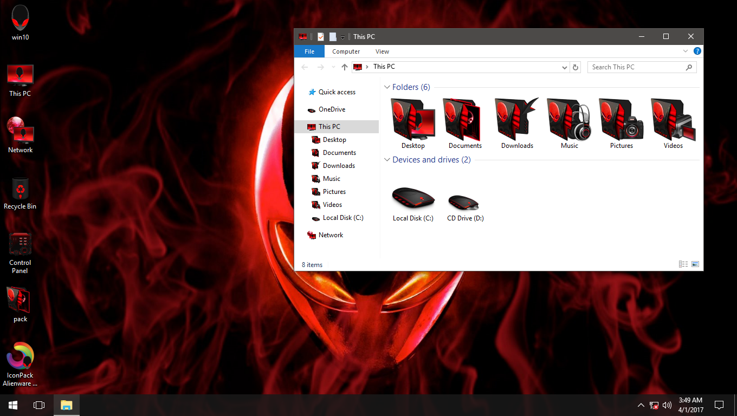Open the Pictures folder with camera icon

tap(620, 119)
